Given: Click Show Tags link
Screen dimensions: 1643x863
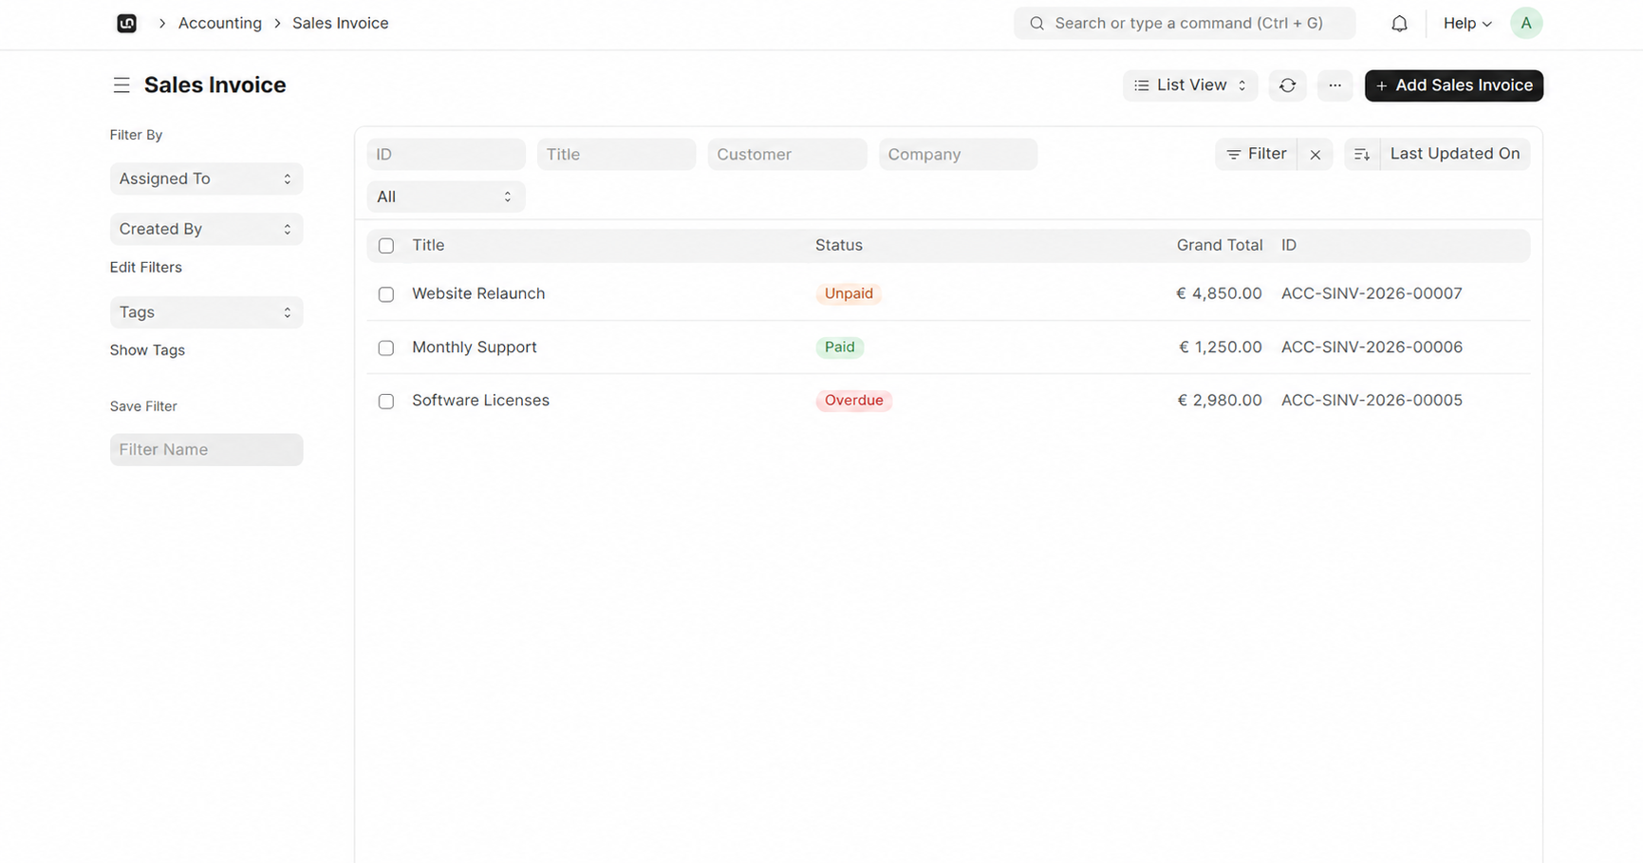Looking at the screenshot, I should tap(147, 350).
